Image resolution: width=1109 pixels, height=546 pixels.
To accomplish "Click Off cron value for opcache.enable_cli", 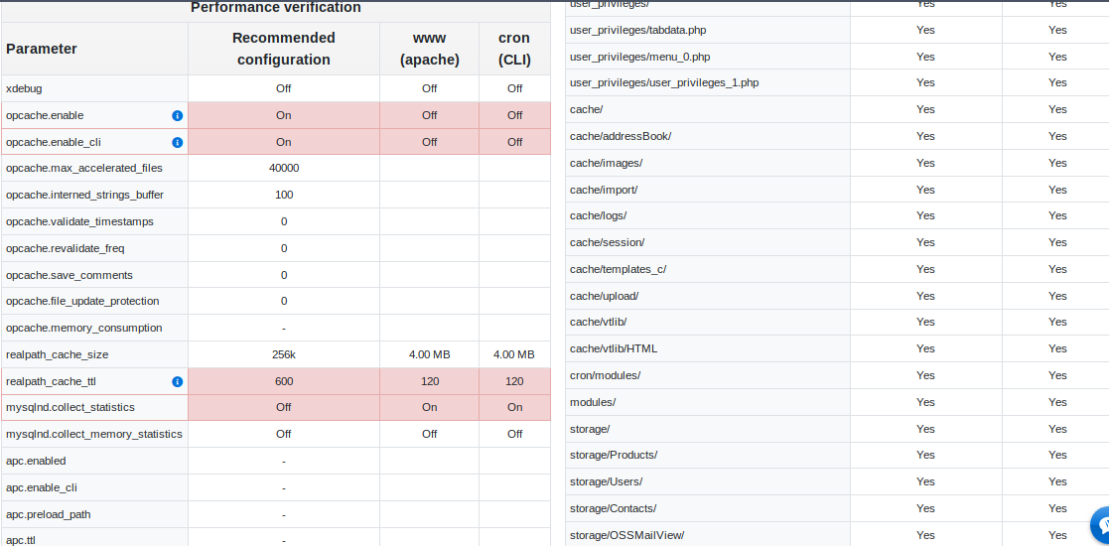I will 515,142.
